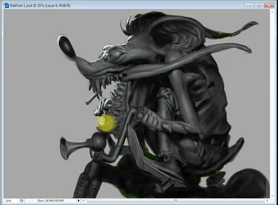The image size is (278, 205).
Task: Click the vertical scrollbar up arrow
Action: pyautogui.click(x=273, y=12)
